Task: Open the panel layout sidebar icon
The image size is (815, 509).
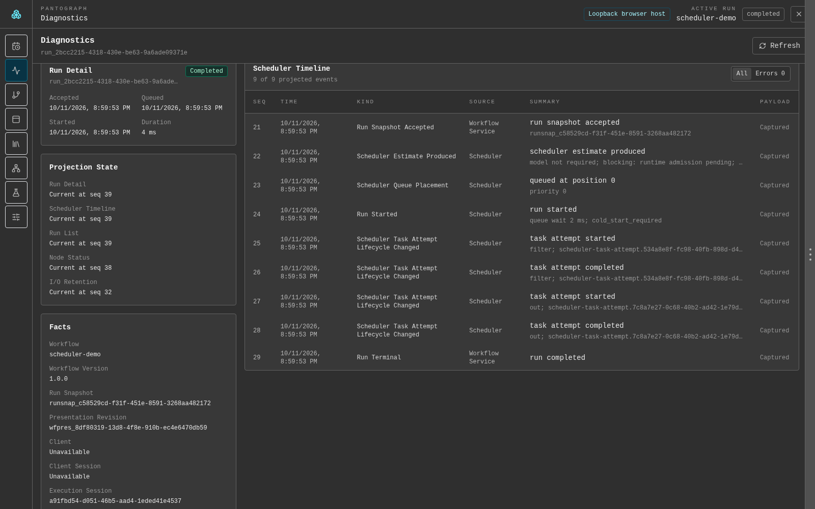Action: pyautogui.click(x=16, y=119)
